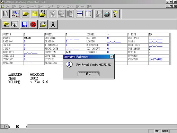The width and height of the screenshot is (177, 133).
Task: Click the folder with up arrow icon
Action: [x=6, y=24]
